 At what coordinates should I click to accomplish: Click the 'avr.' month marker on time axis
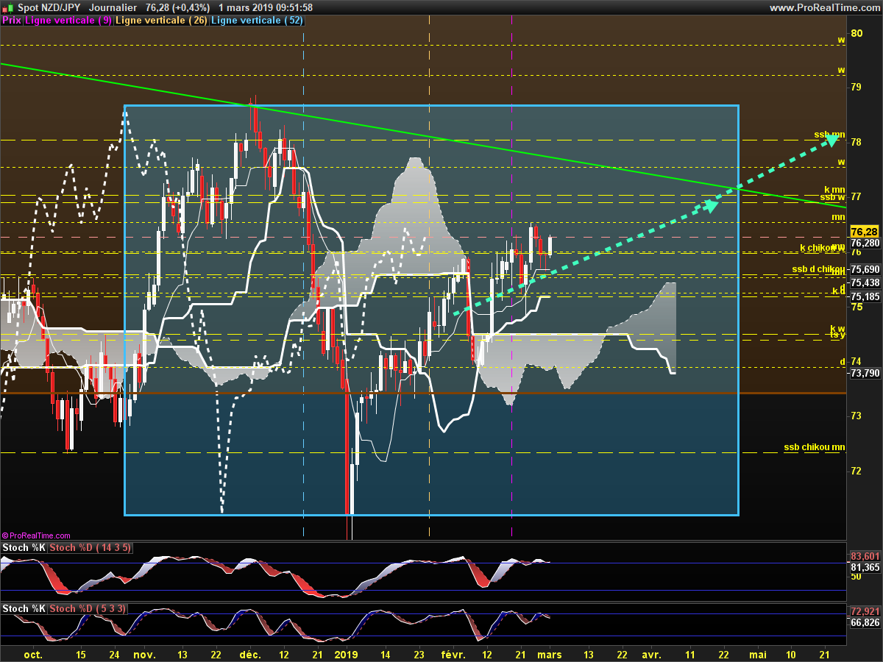click(651, 653)
